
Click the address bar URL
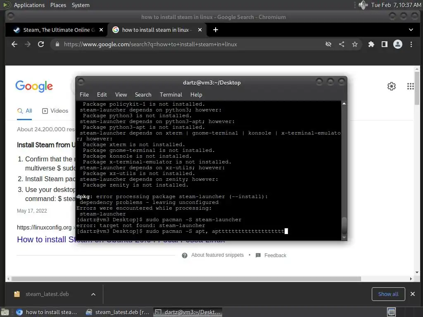[150, 44]
